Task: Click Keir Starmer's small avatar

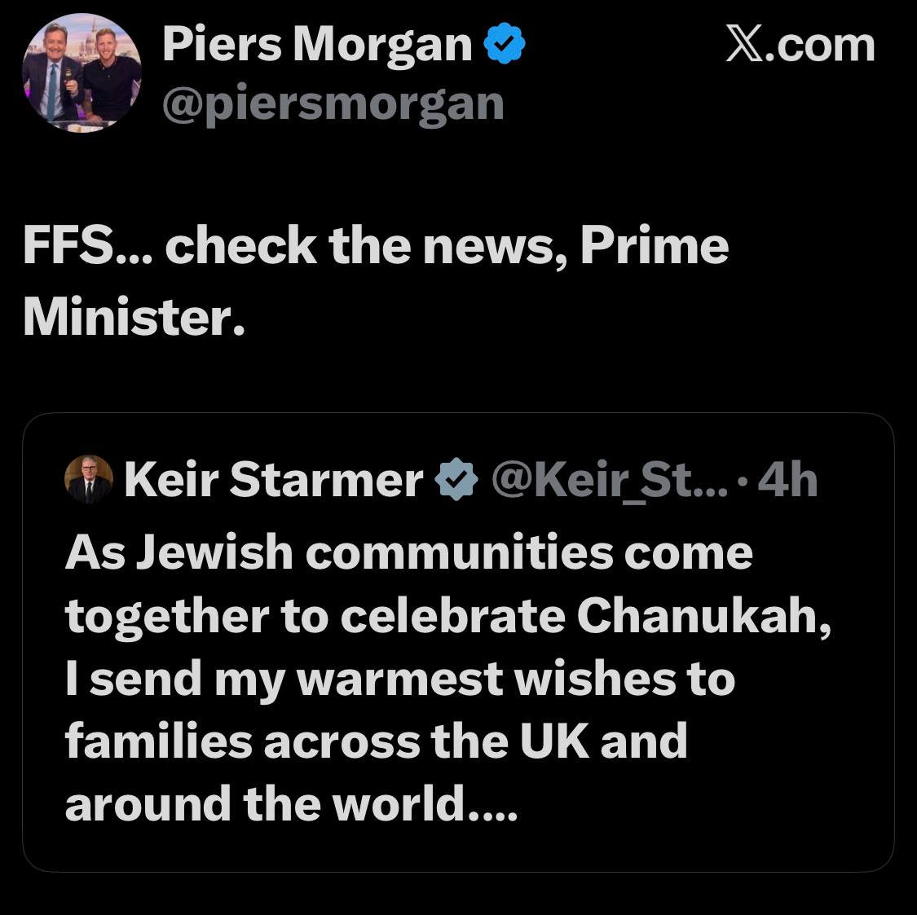Action: pos(87,479)
